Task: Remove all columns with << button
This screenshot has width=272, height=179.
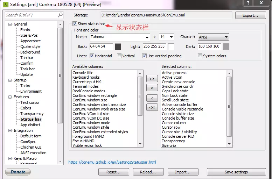Action: [152, 107]
